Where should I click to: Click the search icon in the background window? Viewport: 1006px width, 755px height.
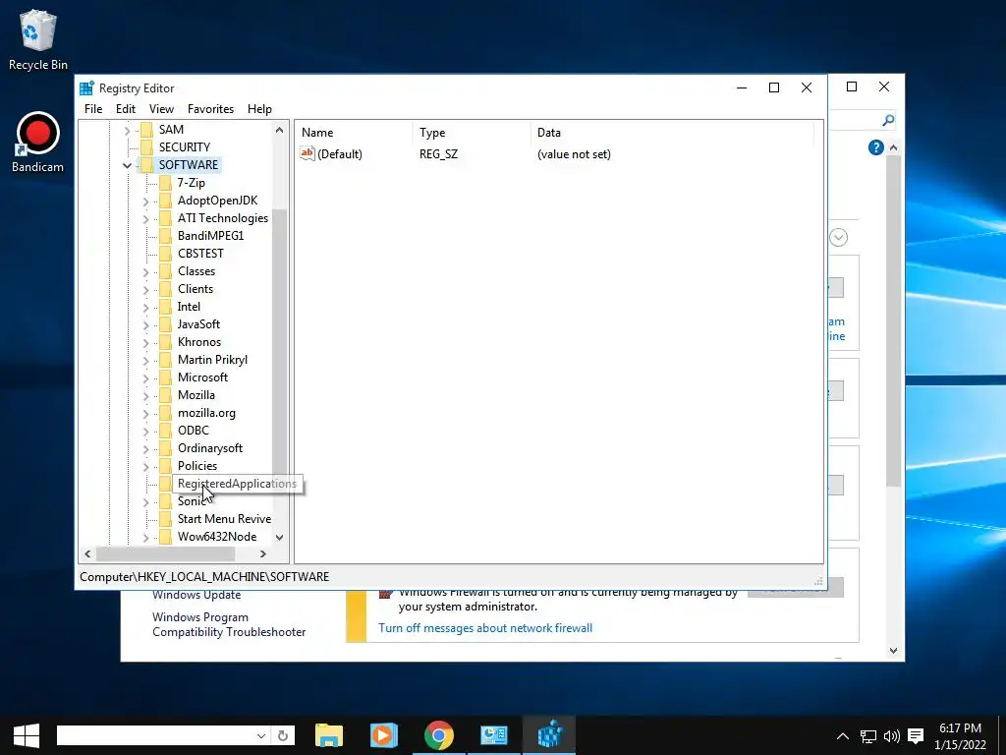[x=888, y=120]
